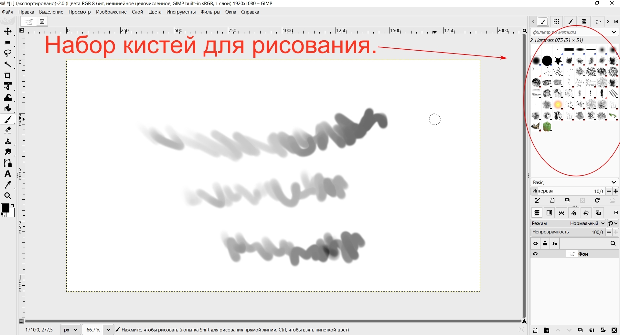620x335 pixels.
Task: Select the green pepper brush thumbnail
Action: [547, 126]
